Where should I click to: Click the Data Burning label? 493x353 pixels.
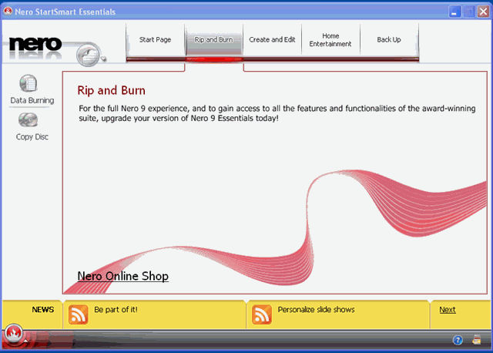click(x=32, y=100)
